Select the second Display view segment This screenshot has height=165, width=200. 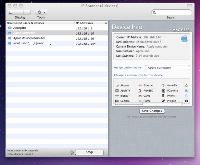point(19,12)
